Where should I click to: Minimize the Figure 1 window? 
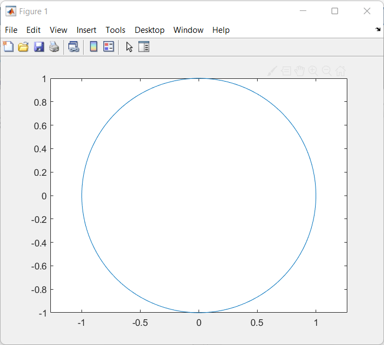tap(303, 11)
